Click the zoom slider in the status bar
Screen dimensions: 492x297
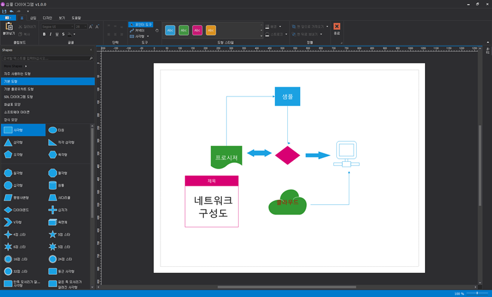click(x=477, y=293)
